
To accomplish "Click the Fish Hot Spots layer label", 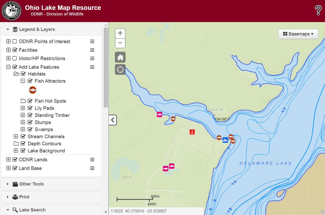I will point(50,101).
